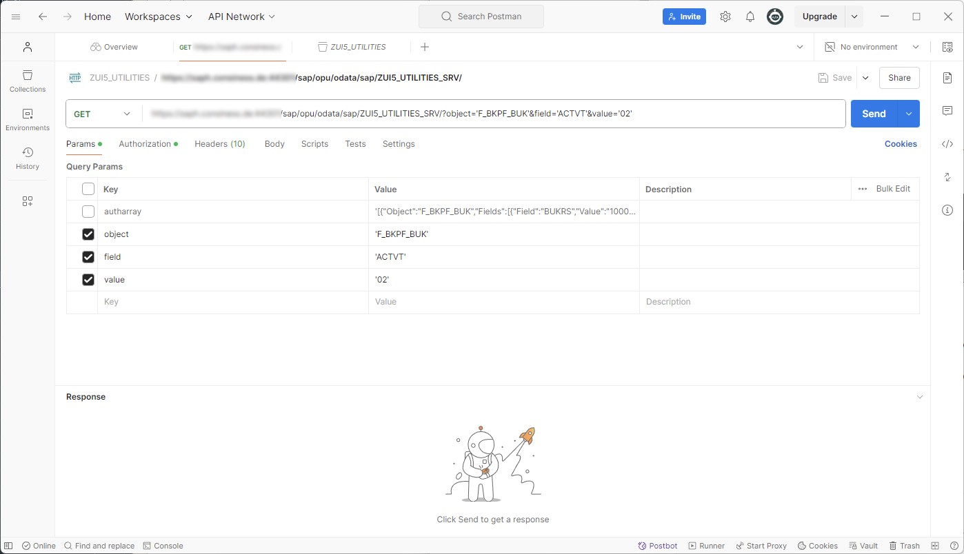This screenshot has width=964, height=554.
Task: Open the Vault in status bar
Action: coord(863,546)
